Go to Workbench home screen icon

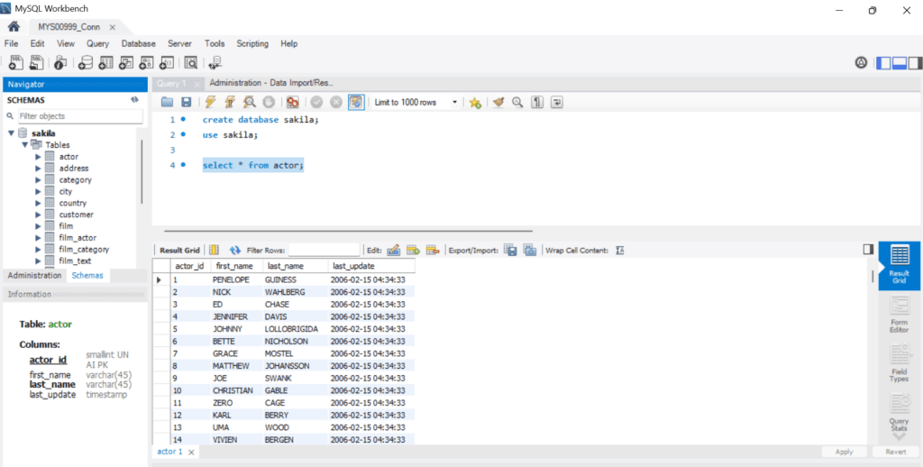tap(14, 27)
